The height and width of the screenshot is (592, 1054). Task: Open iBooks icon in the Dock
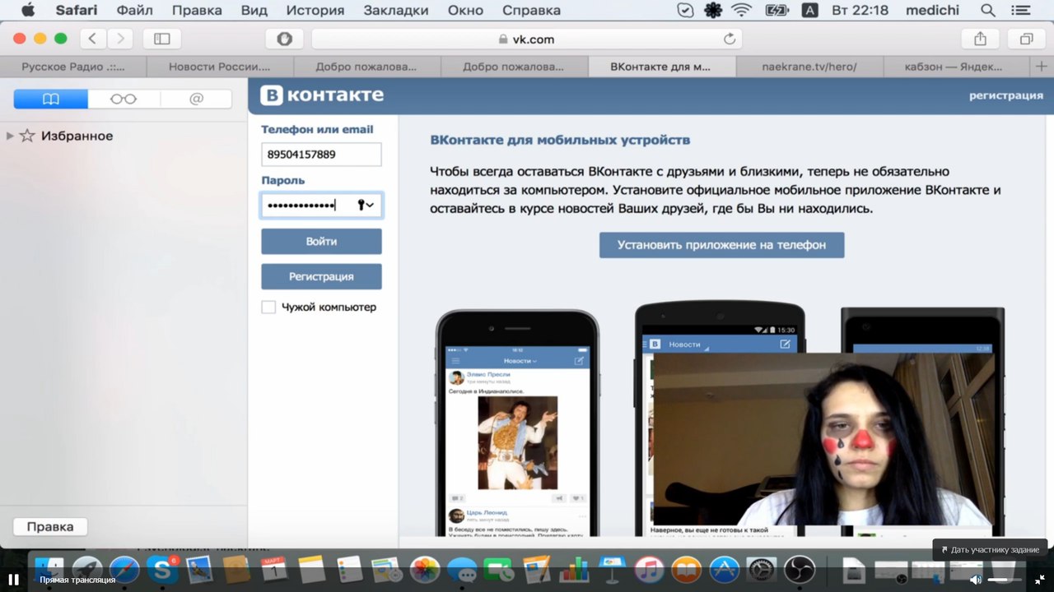click(686, 569)
